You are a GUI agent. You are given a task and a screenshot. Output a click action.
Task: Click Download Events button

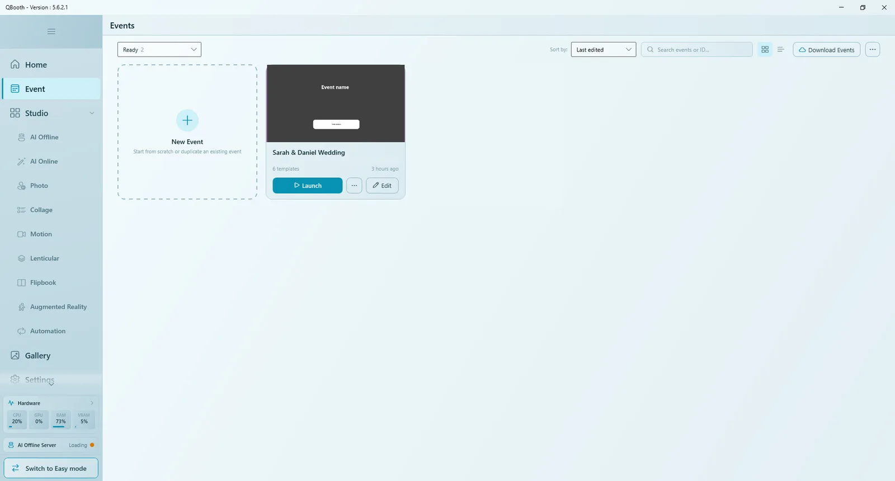[826, 50]
